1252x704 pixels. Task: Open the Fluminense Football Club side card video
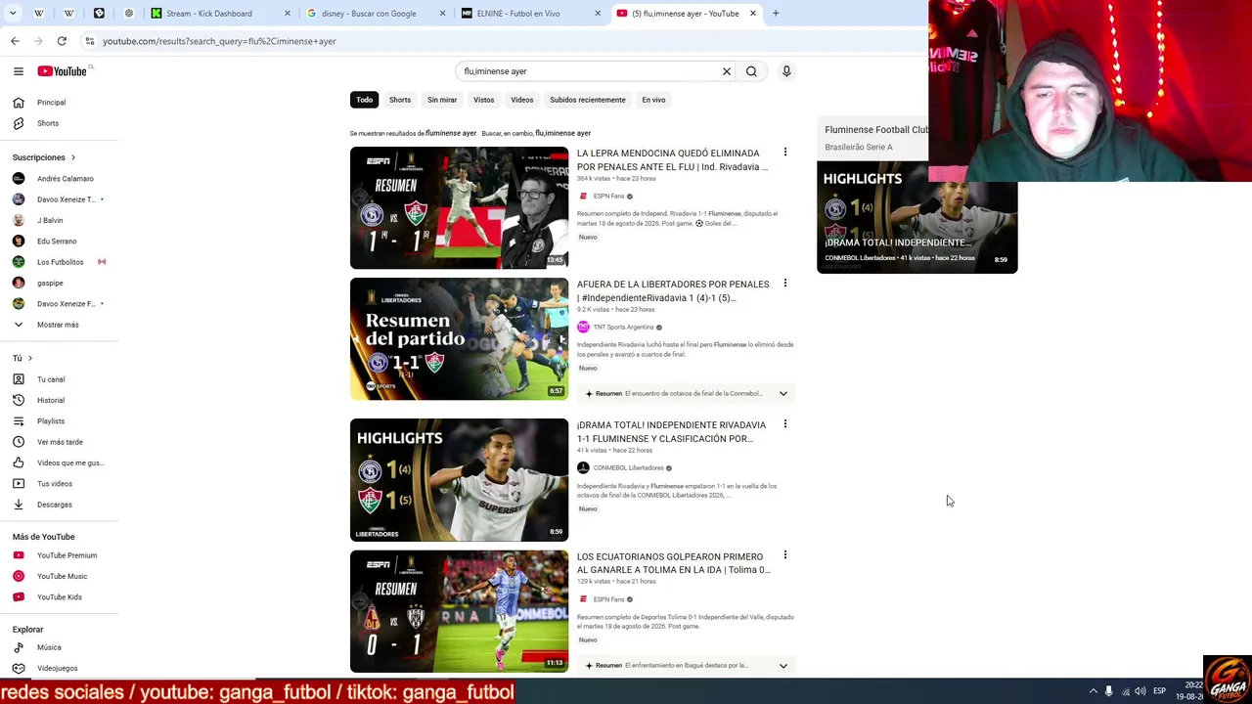pyautogui.click(x=917, y=217)
